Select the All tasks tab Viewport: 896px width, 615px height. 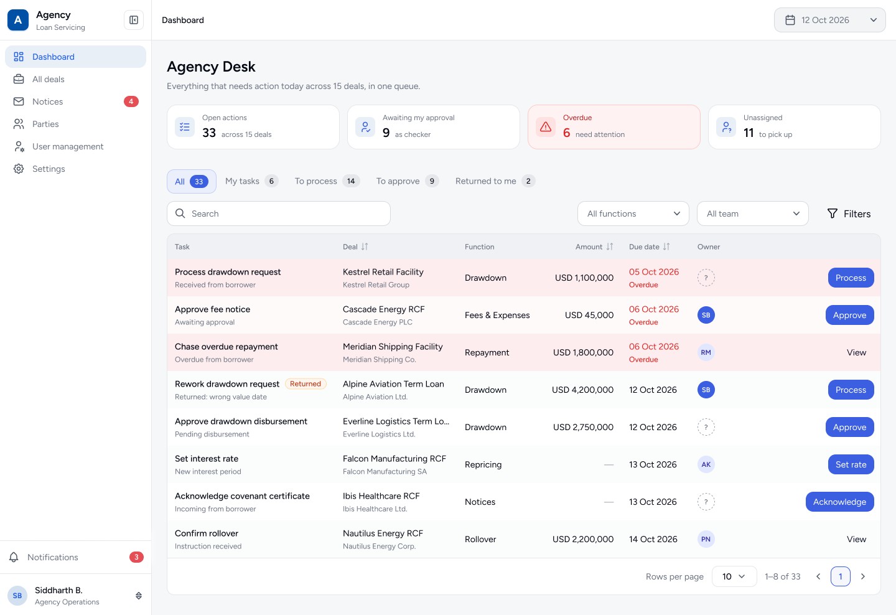click(x=192, y=181)
